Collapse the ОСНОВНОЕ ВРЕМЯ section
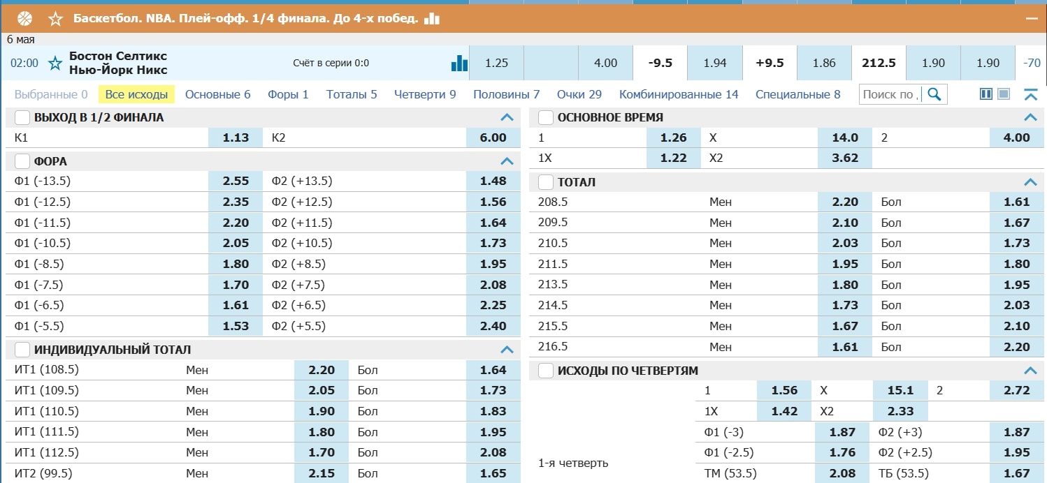The image size is (1047, 483). [x=1030, y=117]
